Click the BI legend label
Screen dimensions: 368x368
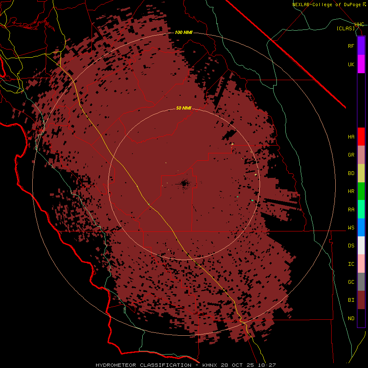click(x=351, y=300)
